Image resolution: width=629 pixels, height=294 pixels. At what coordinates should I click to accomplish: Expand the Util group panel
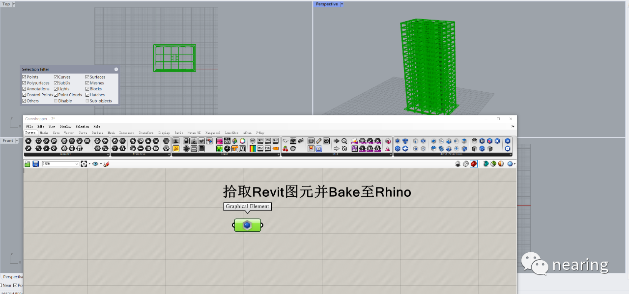tap(390, 154)
